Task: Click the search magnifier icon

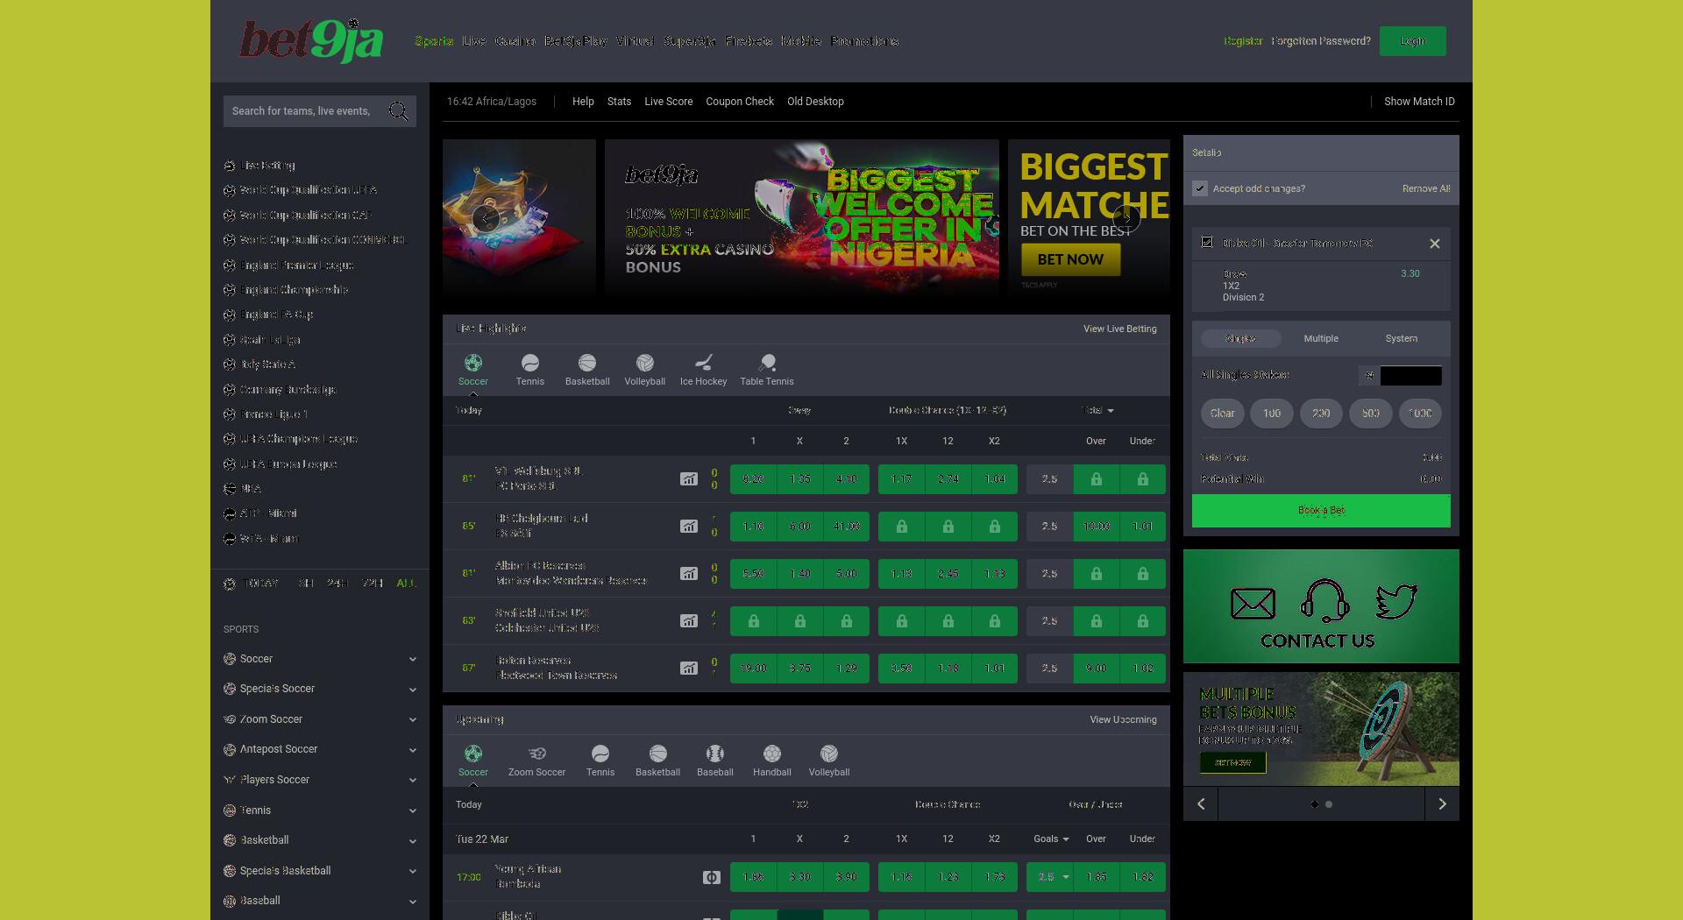Action: point(399,111)
